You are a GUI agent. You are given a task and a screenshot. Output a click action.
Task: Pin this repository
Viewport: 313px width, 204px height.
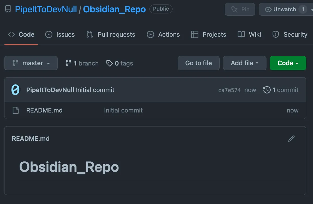[x=240, y=9]
